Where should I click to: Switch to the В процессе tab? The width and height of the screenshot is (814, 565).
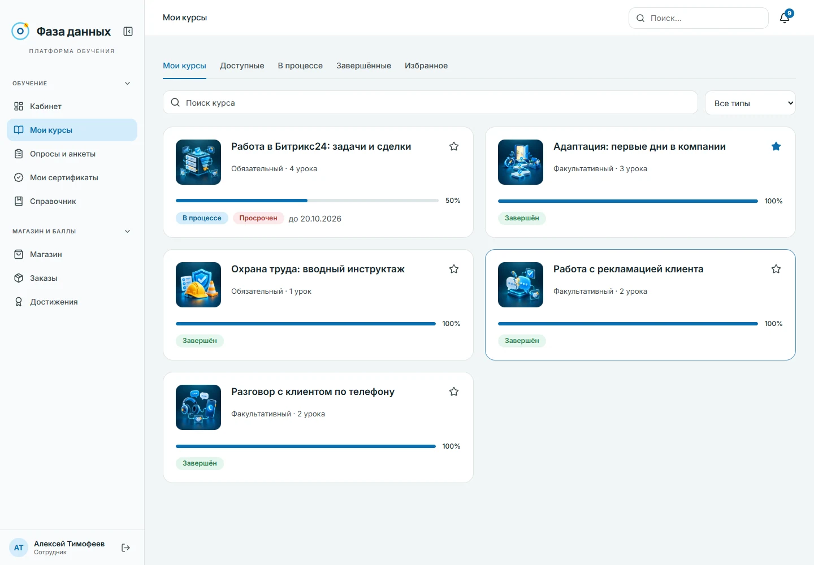click(300, 66)
